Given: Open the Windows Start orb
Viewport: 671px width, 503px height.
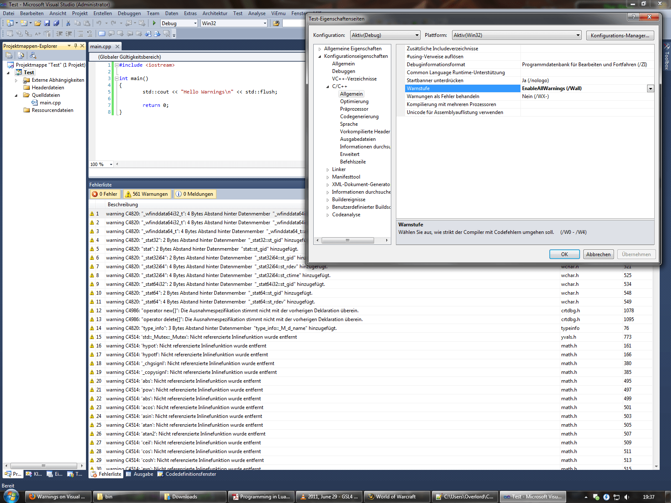Looking at the screenshot, I should [x=11, y=496].
